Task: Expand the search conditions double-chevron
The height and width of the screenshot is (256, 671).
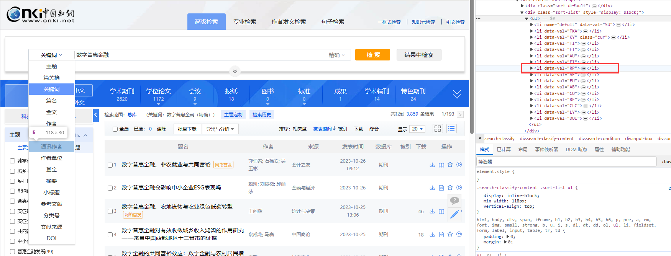Action: point(235,71)
